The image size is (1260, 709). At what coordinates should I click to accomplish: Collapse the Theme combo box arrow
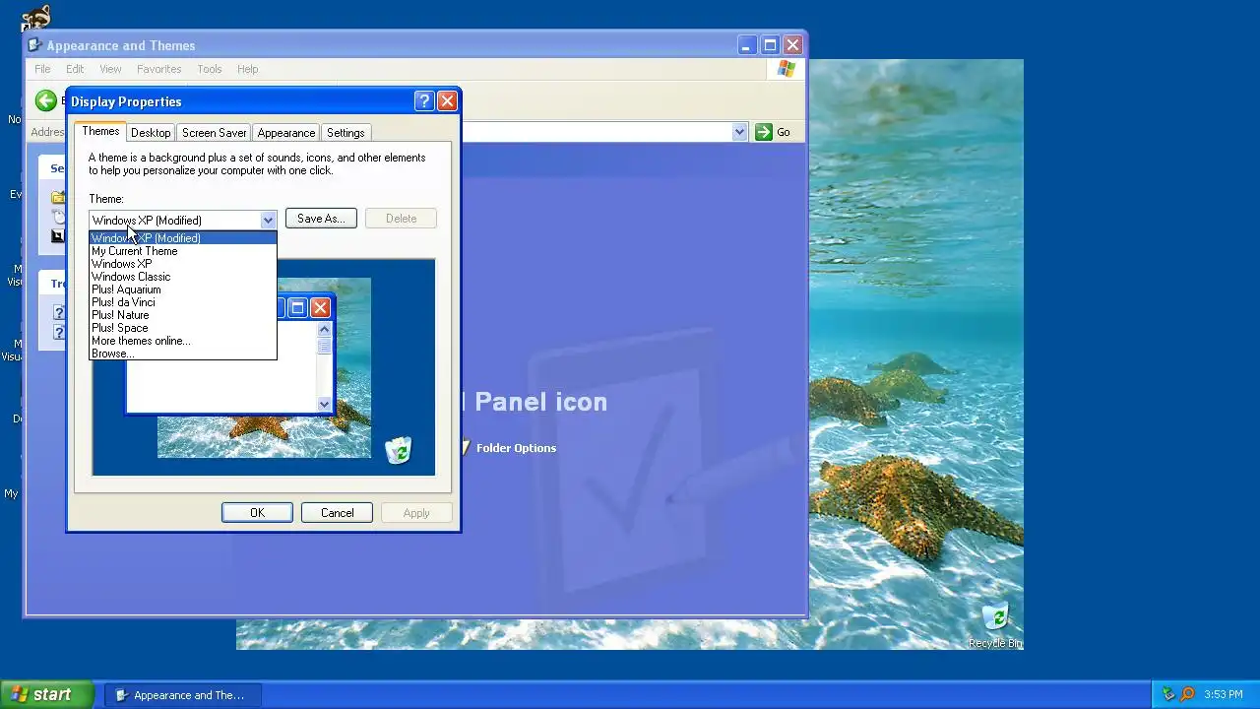[x=268, y=220]
